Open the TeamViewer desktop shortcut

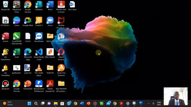point(39,37)
